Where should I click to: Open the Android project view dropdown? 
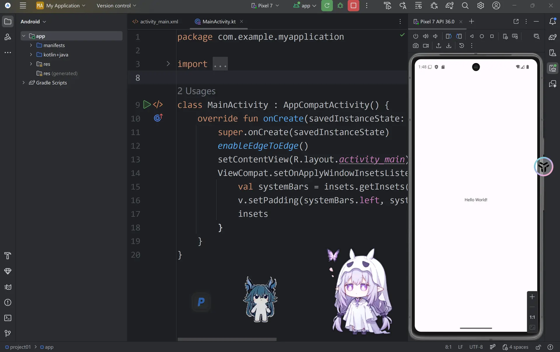point(33,22)
